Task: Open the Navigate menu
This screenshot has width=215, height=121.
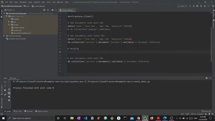Action: pos(23,2)
